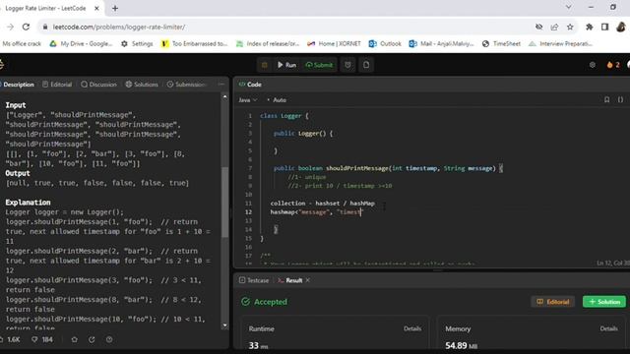Click the Auto indicator in the editor
This screenshot has height=354, width=630.
(x=278, y=100)
